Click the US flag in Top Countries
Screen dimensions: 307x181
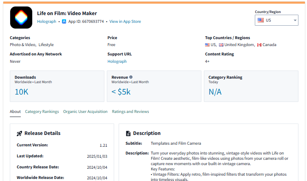[207, 45]
